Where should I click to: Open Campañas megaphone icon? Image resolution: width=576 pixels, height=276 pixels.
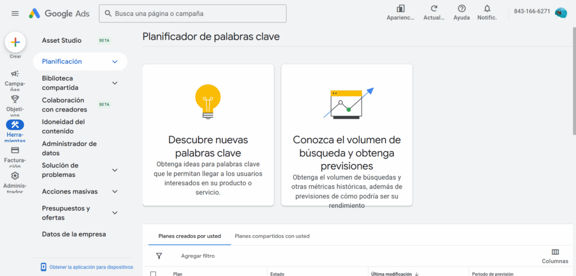[x=15, y=74]
